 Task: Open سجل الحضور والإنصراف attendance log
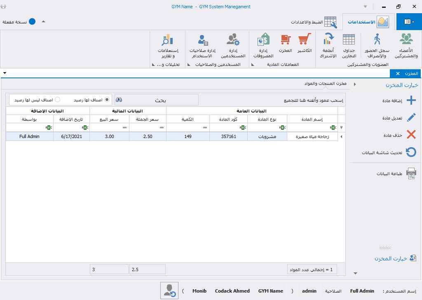pos(377,46)
